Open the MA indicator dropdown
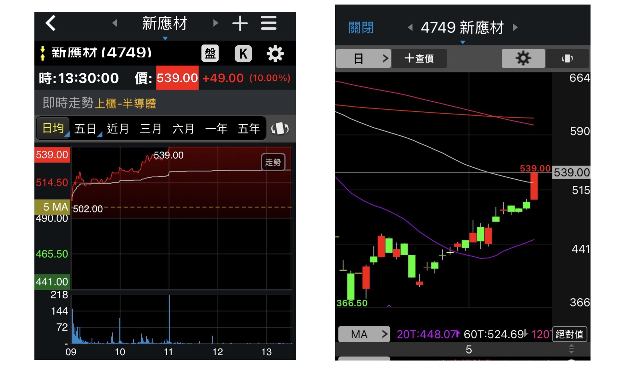 364,334
